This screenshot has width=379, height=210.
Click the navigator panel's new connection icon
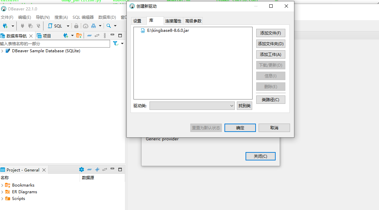click(66, 36)
